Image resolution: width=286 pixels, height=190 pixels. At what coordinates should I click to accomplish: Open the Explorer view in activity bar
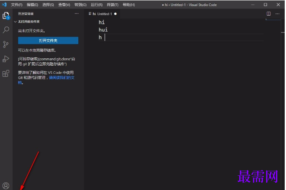tap(6, 16)
